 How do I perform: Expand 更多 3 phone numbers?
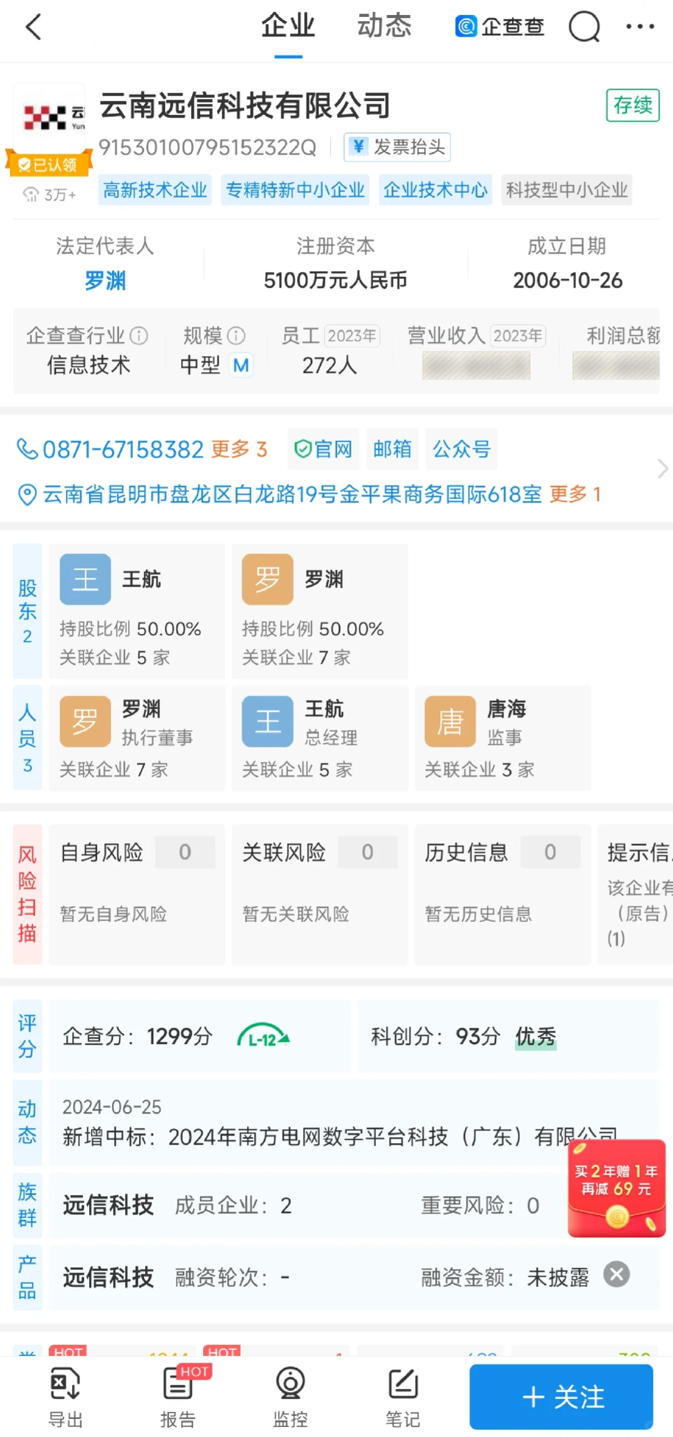point(239,449)
